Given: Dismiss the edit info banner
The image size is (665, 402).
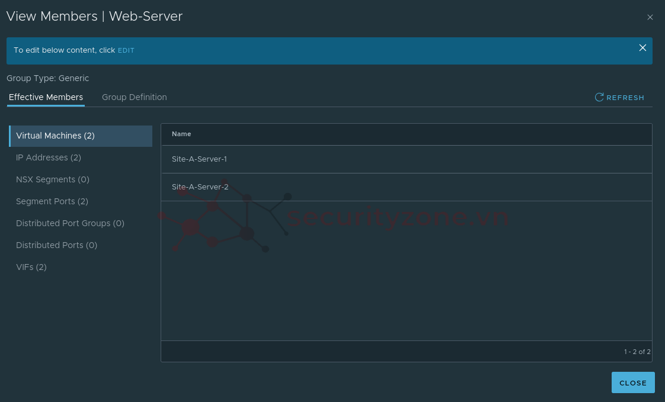Looking at the screenshot, I should [642, 48].
